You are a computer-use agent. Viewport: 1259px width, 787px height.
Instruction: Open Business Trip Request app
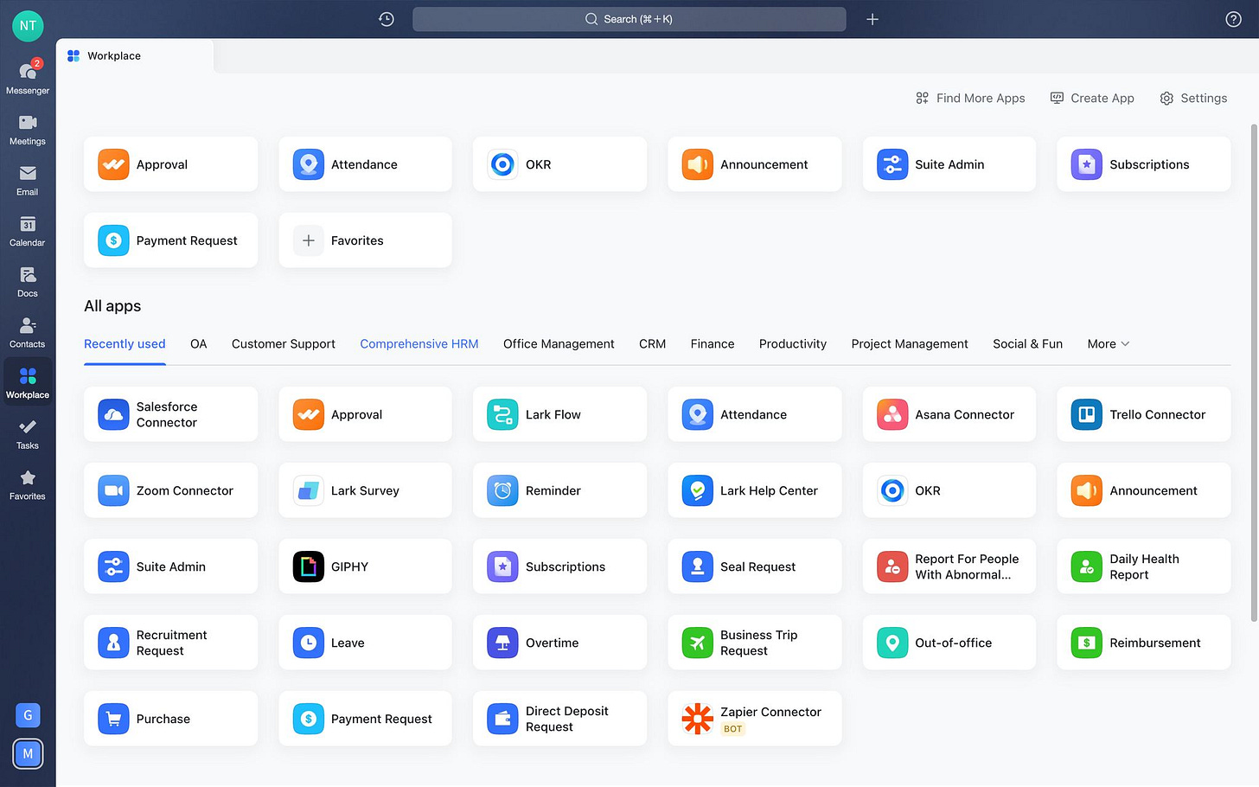click(755, 643)
